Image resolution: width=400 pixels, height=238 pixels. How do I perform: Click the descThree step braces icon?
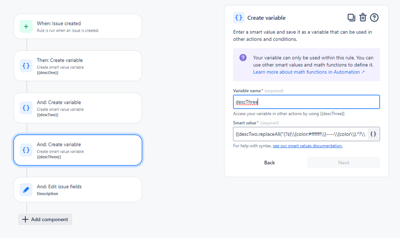(26, 150)
